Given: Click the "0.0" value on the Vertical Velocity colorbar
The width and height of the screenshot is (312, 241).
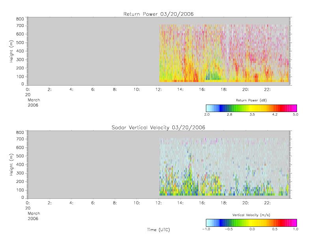Looking at the screenshot, I should click(252, 229).
